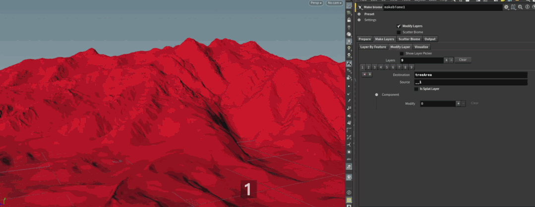Collapse the Component section
Image resolution: width=535 pixels, height=207 pixels.
pos(377,95)
